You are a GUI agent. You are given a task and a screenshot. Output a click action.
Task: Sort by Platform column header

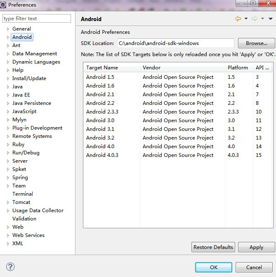click(239, 67)
